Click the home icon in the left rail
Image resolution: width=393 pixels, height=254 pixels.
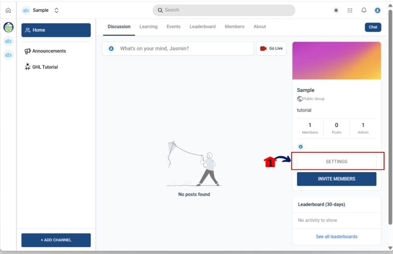(8, 10)
